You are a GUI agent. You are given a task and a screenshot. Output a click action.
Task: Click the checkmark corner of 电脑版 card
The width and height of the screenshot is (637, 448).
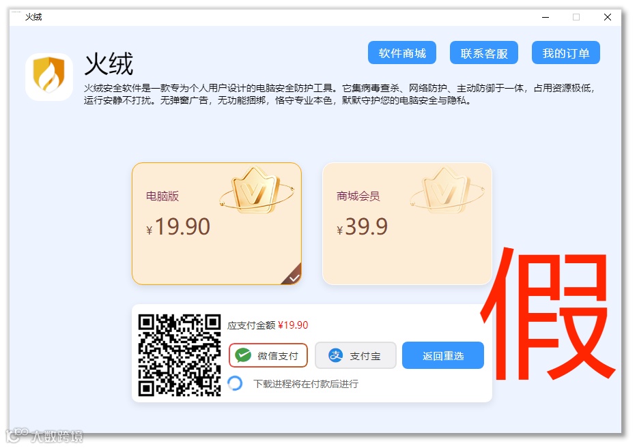click(x=294, y=277)
